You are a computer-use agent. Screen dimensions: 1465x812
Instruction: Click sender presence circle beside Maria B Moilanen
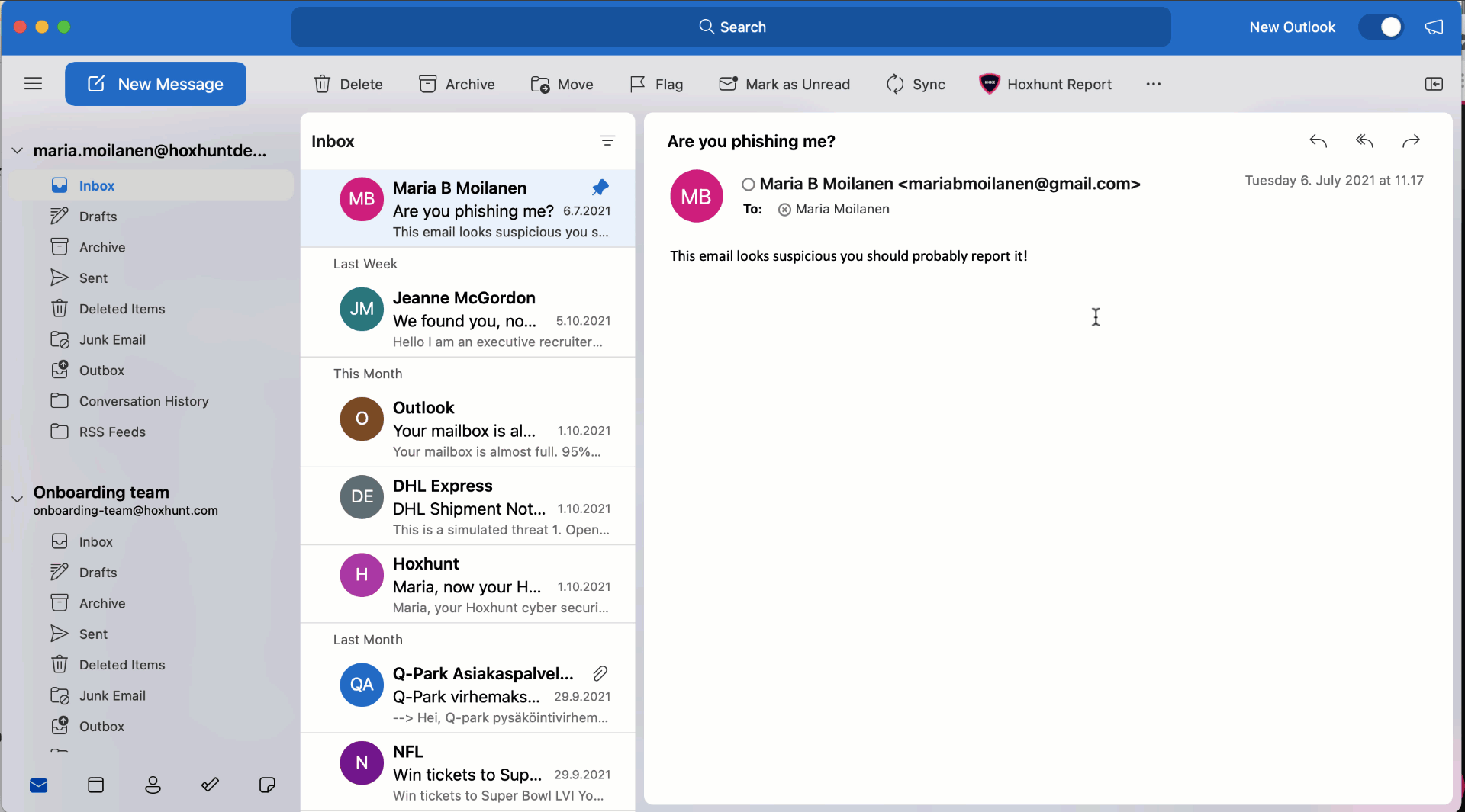point(748,185)
